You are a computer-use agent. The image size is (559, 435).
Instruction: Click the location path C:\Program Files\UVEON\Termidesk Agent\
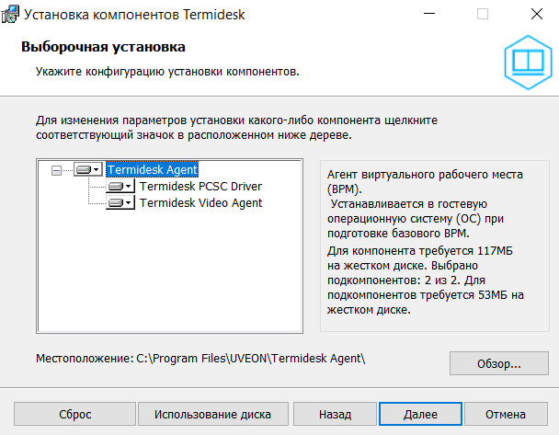(251, 358)
